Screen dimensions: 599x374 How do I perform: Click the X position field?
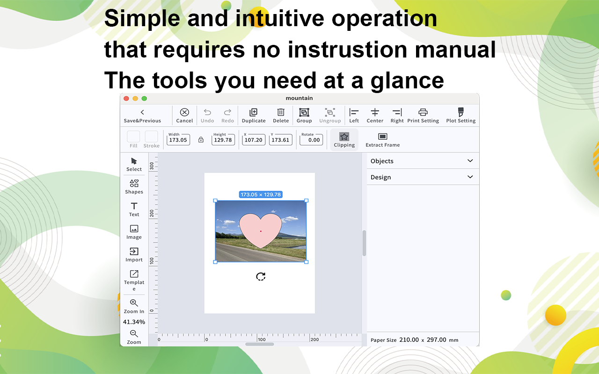pyautogui.click(x=254, y=140)
